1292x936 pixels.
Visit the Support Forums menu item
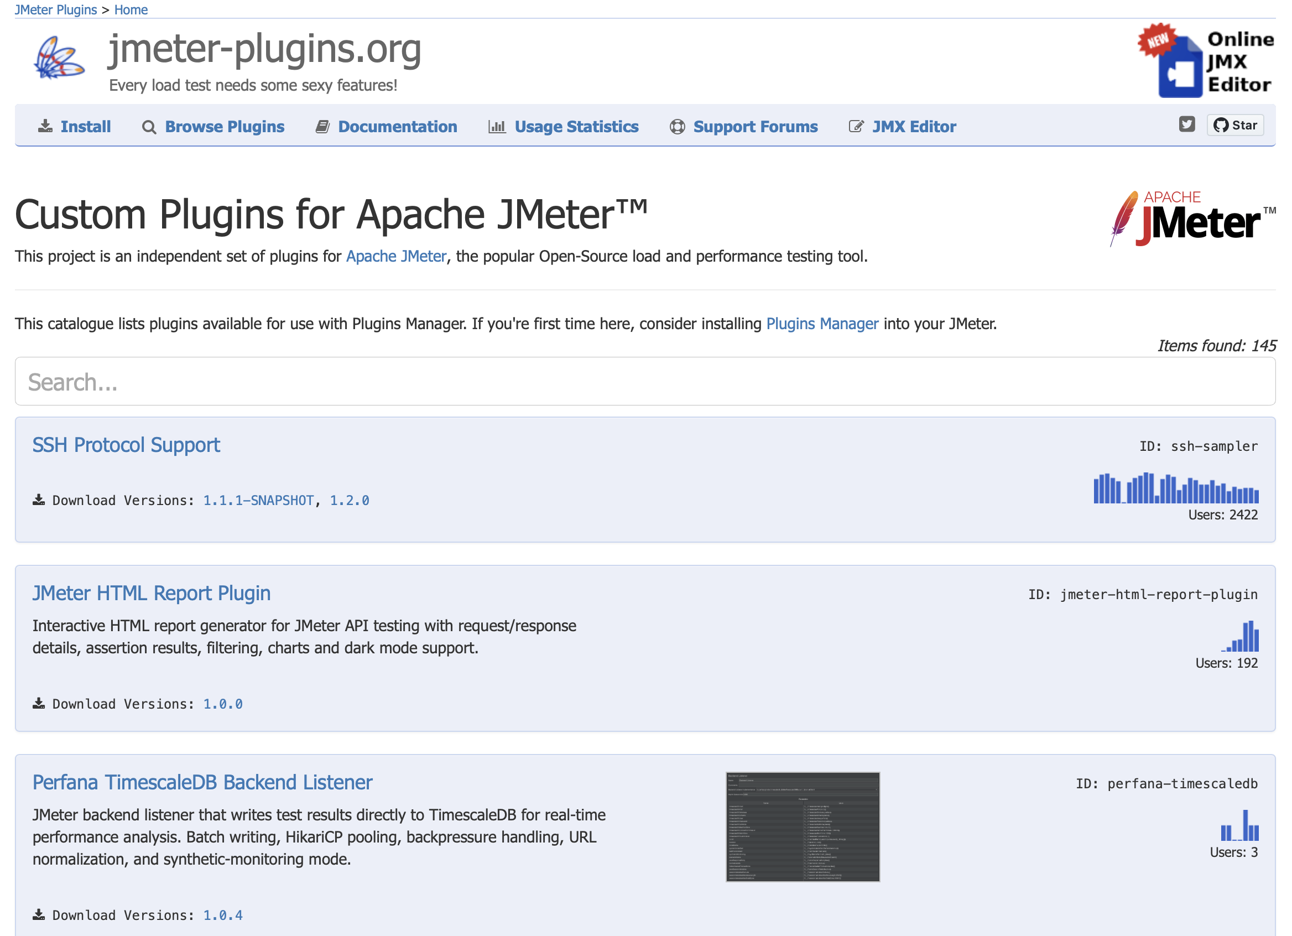[756, 127]
